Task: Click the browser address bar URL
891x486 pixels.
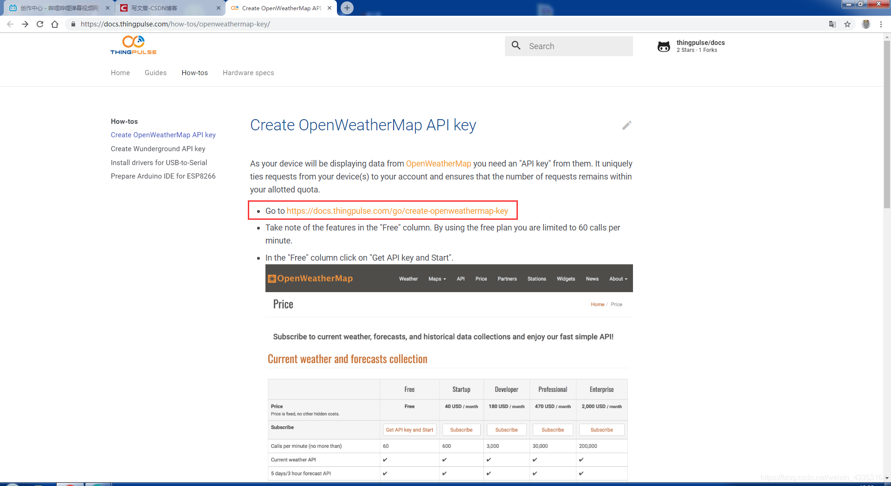Action: point(175,24)
